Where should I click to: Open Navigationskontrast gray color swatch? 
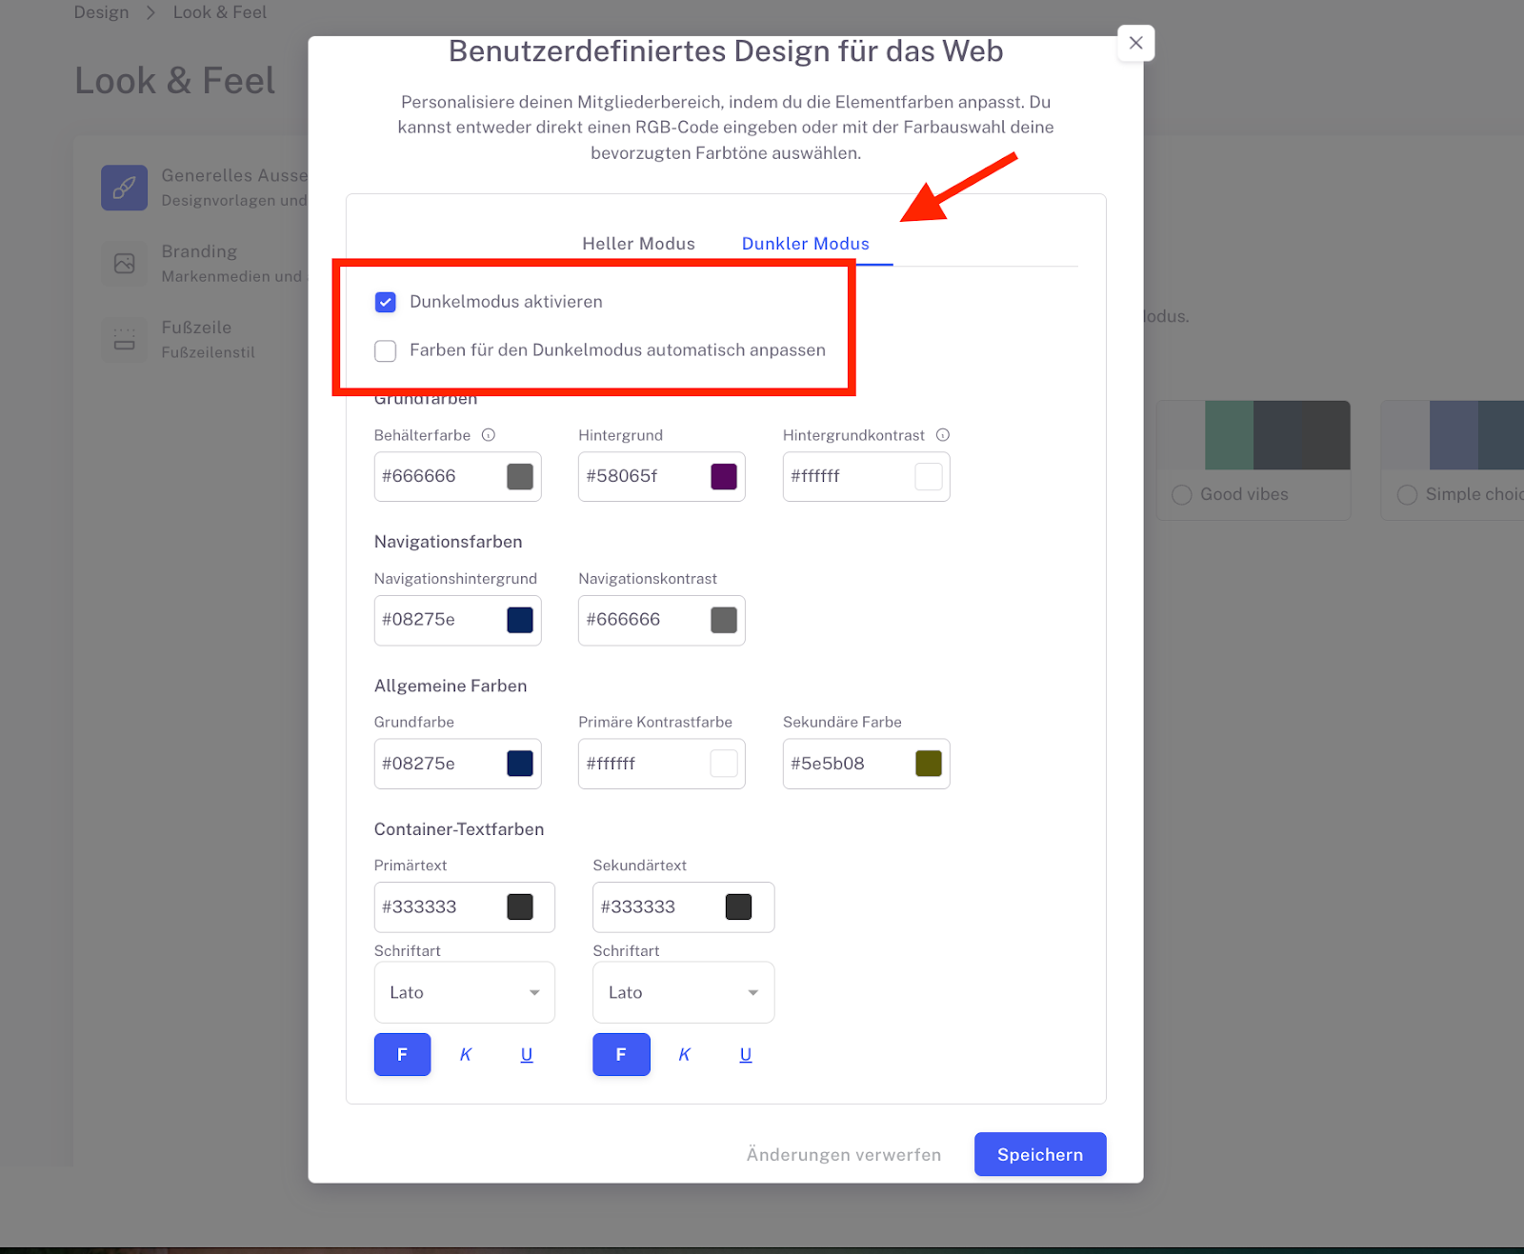point(724,620)
